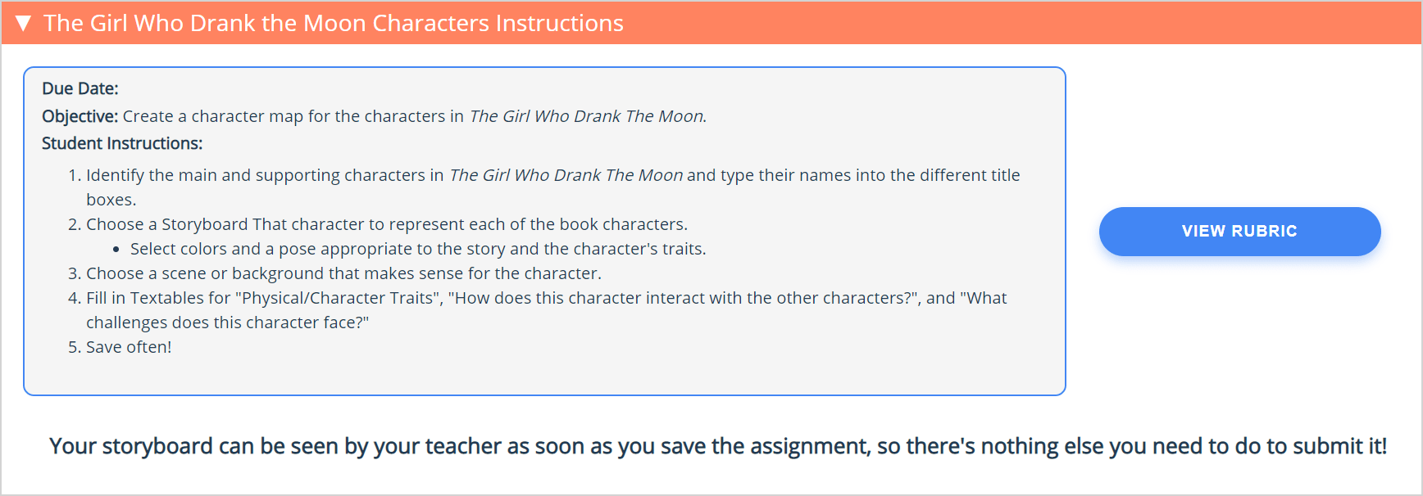Click the View Rubric button
Image resolution: width=1423 pixels, height=496 pixels.
pyautogui.click(x=1239, y=232)
